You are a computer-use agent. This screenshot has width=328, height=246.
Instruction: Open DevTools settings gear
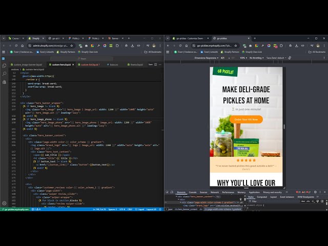[315, 192]
